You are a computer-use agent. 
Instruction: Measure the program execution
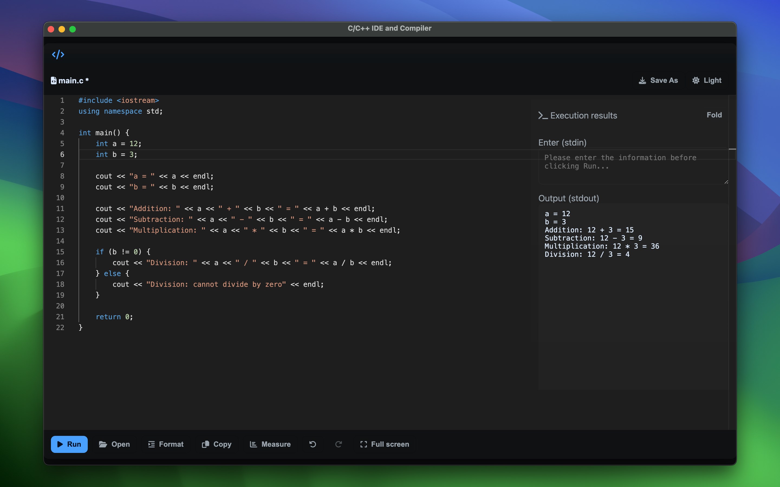[x=270, y=444]
